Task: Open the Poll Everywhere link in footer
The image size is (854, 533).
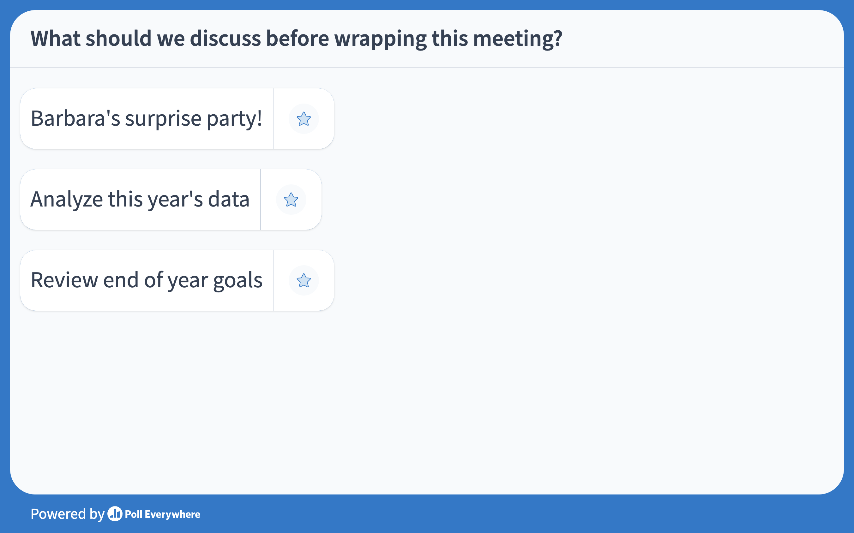Action: (162, 514)
